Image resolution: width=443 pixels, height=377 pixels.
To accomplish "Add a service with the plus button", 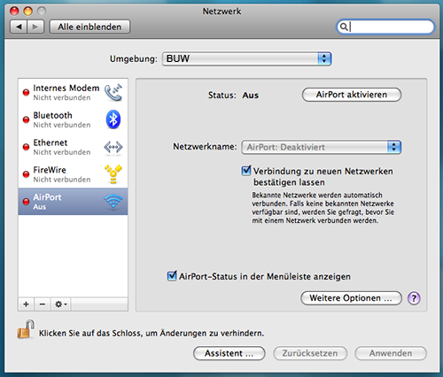I will pyautogui.click(x=26, y=304).
